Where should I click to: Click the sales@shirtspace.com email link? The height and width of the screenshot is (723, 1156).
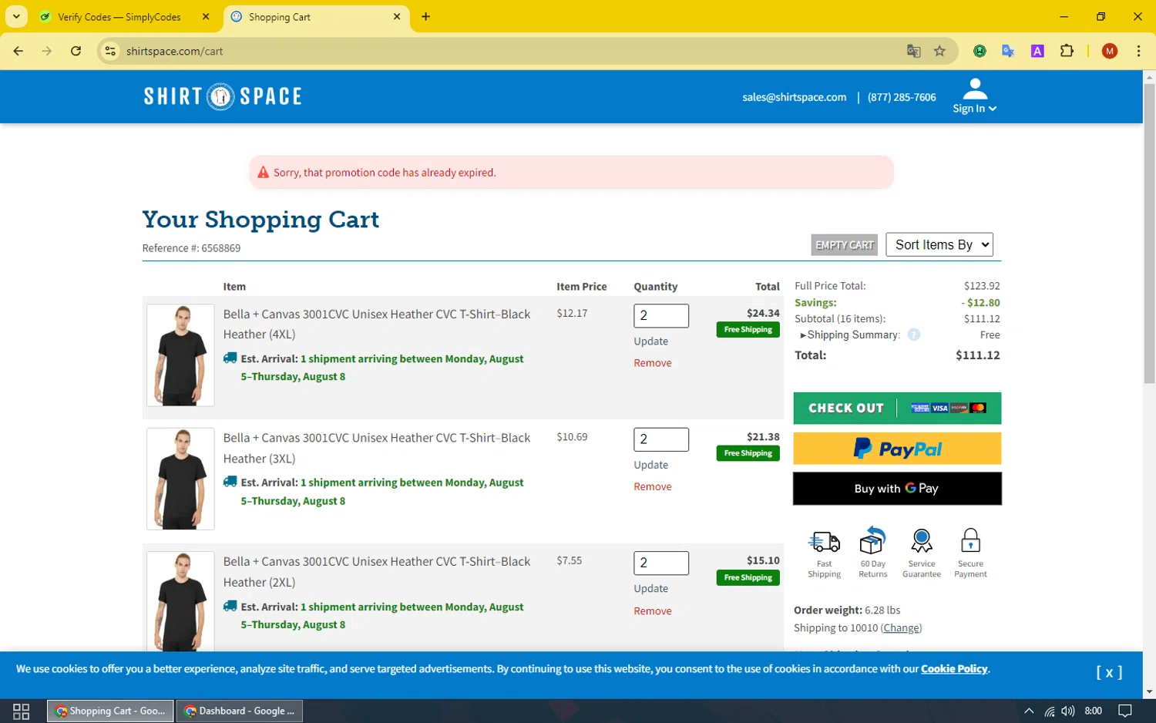coord(794,97)
